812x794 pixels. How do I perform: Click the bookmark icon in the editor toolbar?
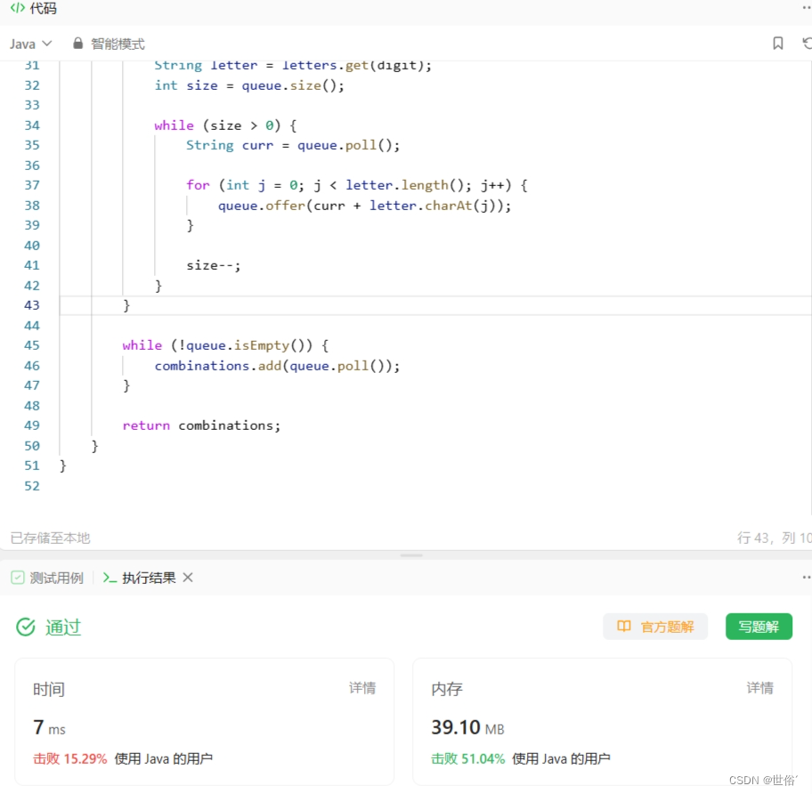point(777,44)
